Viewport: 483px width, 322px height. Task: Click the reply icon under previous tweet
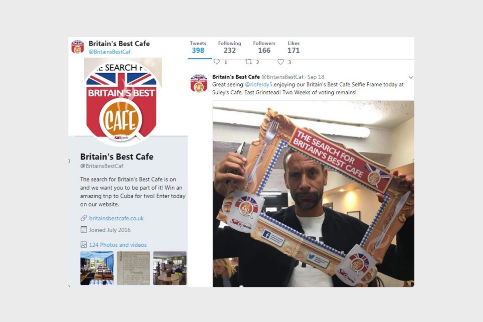217,62
